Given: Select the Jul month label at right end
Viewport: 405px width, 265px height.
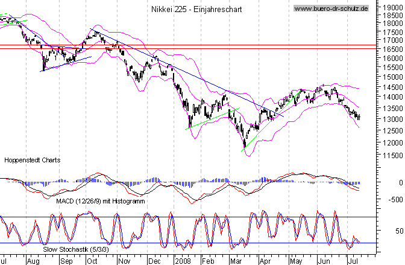Looking at the screenshot, I should (353, 261).
